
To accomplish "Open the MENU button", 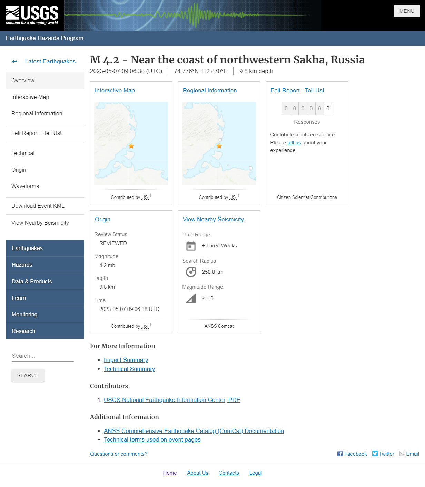I will click(407, 11).
